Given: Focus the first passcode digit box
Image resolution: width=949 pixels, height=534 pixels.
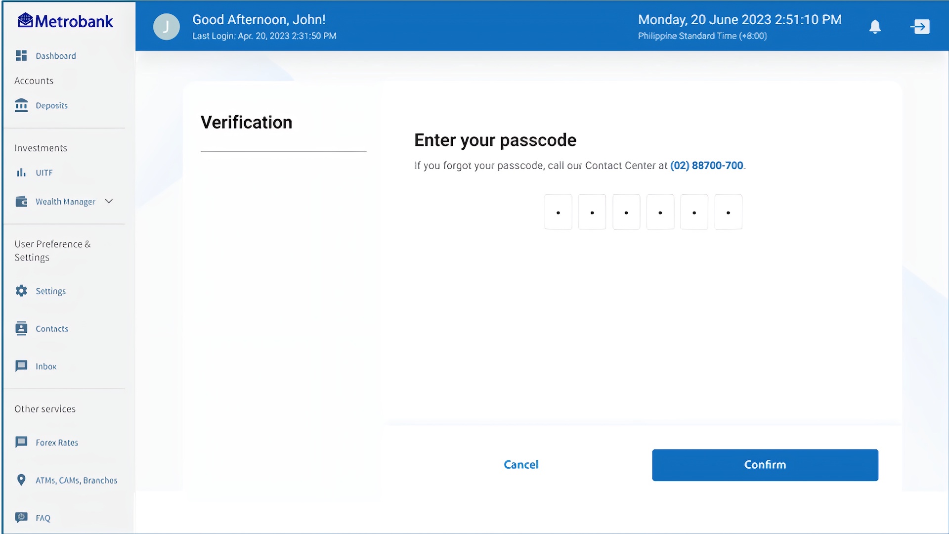Looking at the screenshot, I should [x=558, y=212].
